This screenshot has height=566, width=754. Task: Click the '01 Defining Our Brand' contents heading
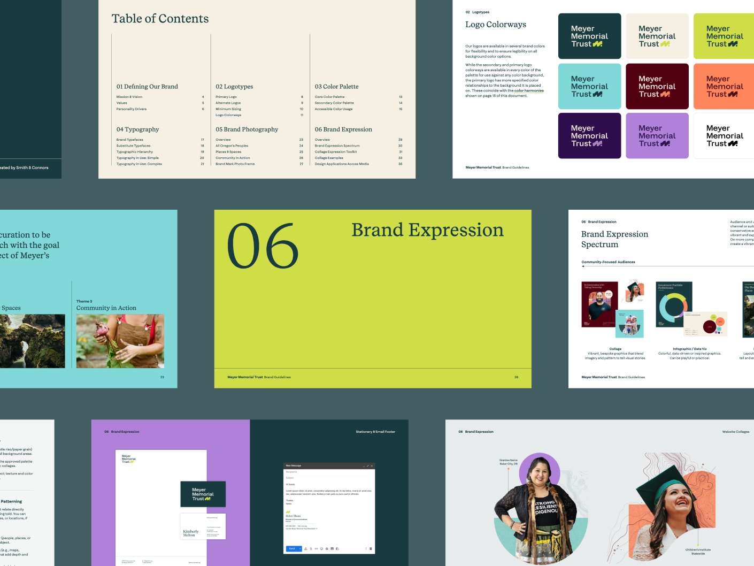coord(147,87)
